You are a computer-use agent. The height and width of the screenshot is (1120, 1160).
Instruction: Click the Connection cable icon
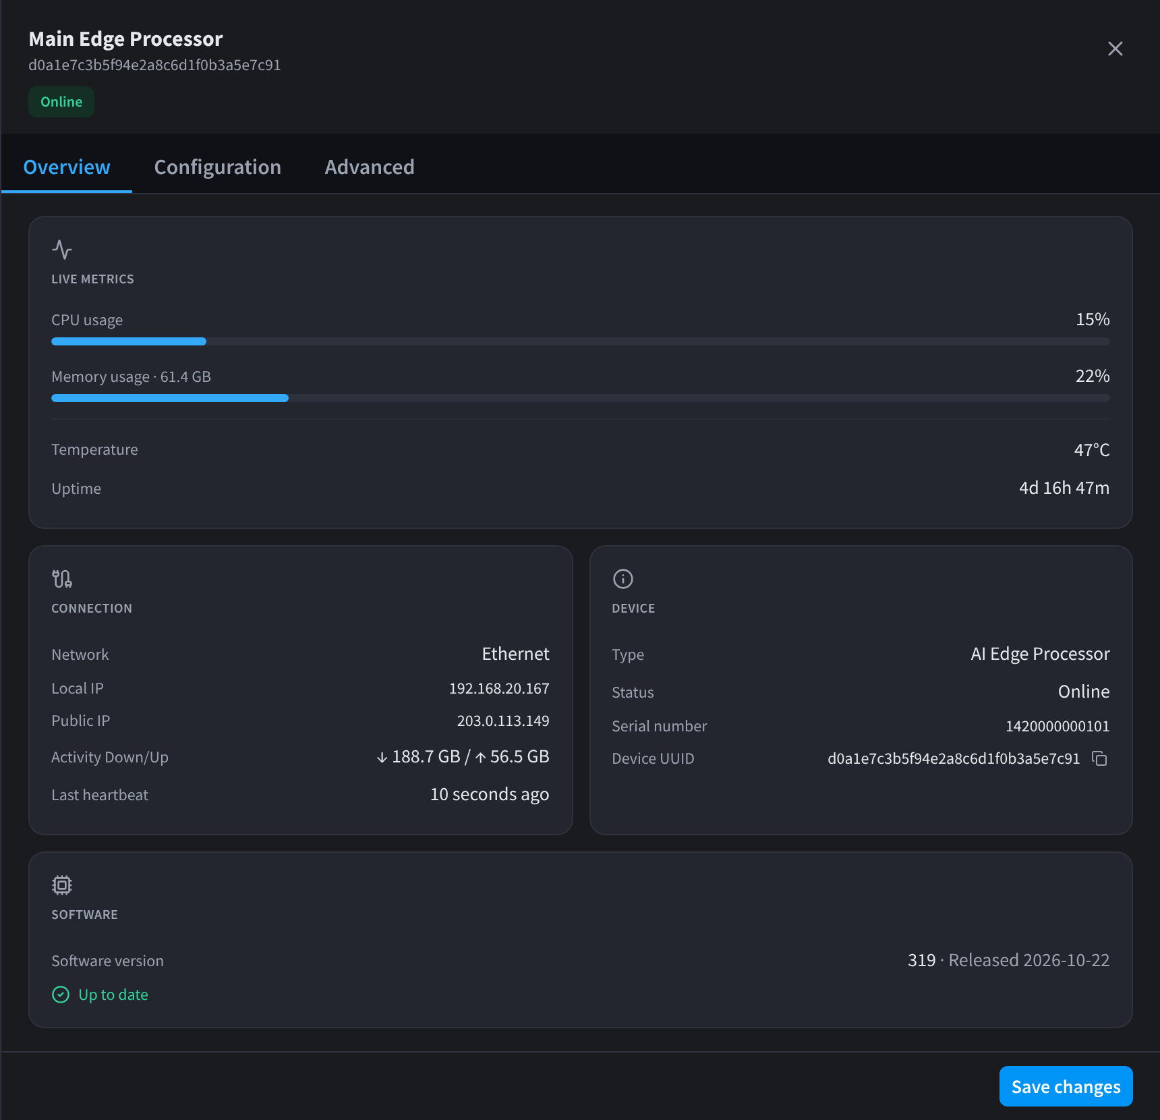[x=62, y=579]
